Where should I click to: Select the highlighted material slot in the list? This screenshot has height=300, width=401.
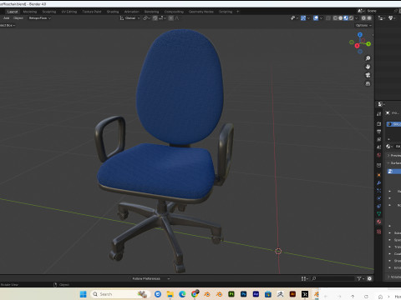[393, 124]
